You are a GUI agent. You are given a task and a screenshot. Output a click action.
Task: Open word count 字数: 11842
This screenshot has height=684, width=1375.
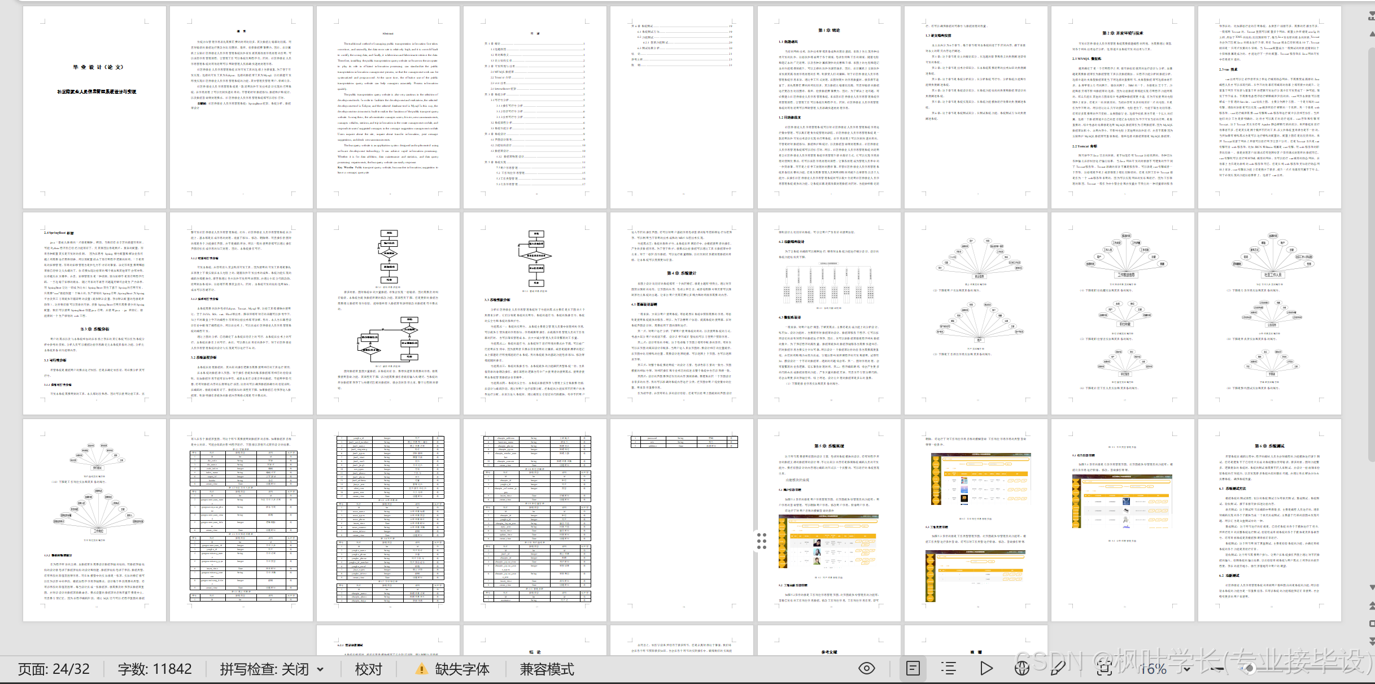[x=155, y=669]
